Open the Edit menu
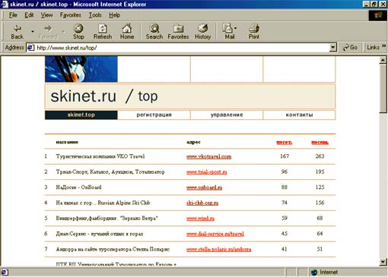This screenshot has height=277, width=388. (x=29, y=15)
